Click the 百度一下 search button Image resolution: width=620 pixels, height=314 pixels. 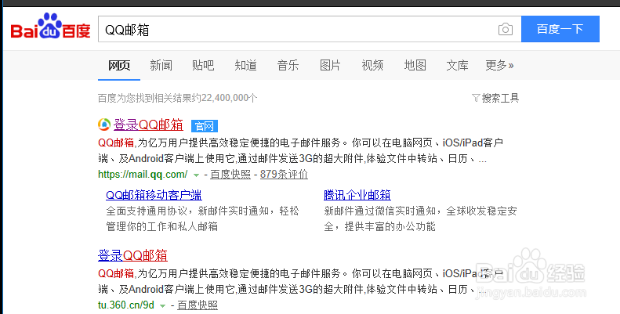point(560,29)
